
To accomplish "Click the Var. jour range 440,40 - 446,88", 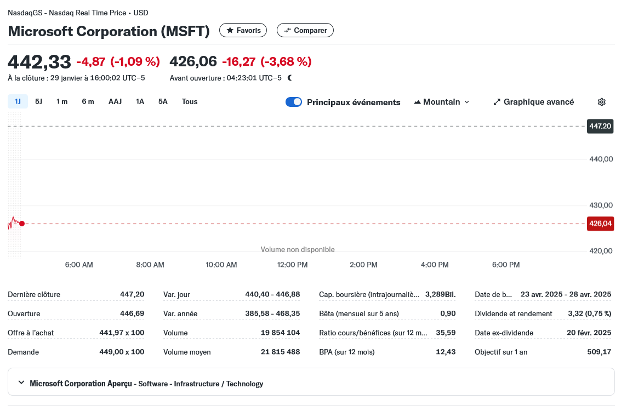I will (272, 294).
